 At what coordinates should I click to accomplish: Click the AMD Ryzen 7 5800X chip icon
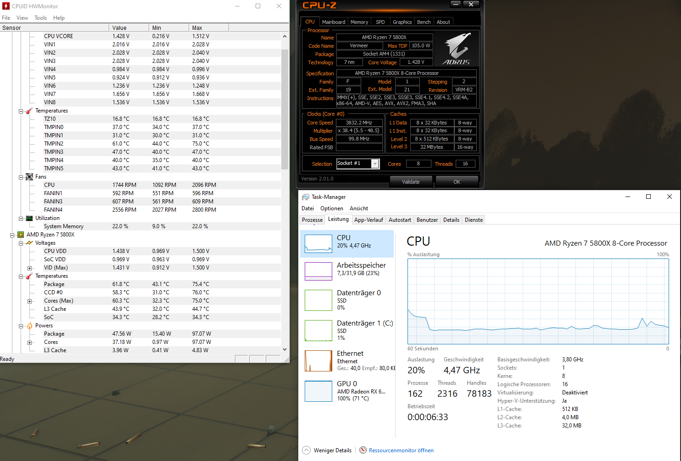coord(21,235)
